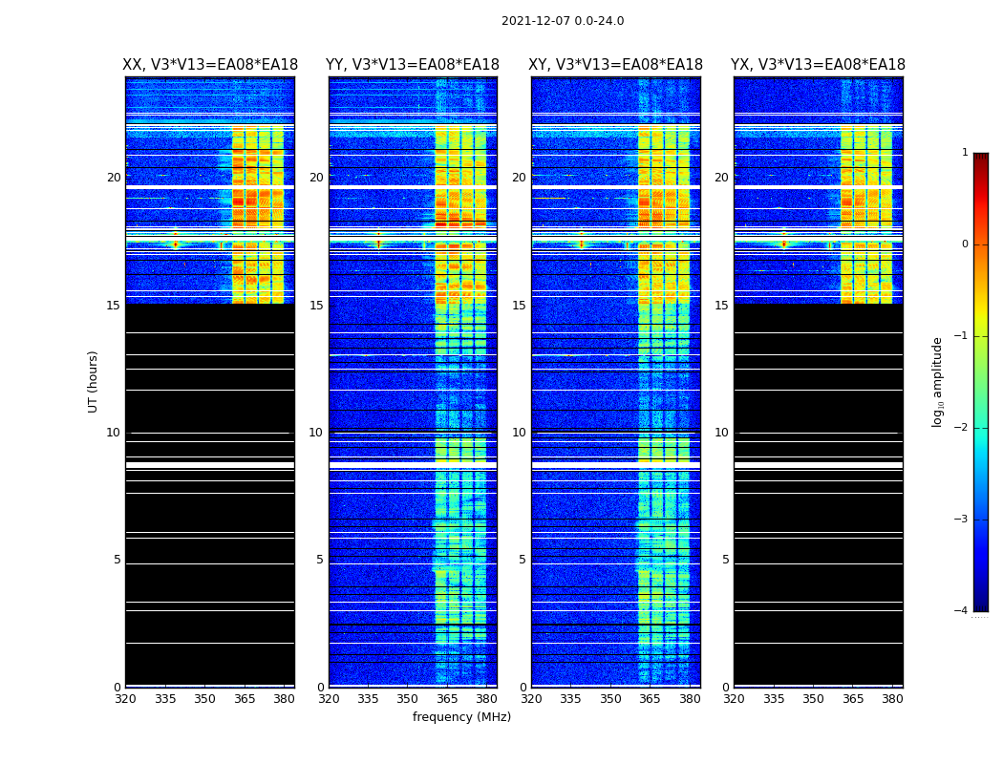Select the YY polarization panel title
This screenshot has width=1003, height=764.
413,65
